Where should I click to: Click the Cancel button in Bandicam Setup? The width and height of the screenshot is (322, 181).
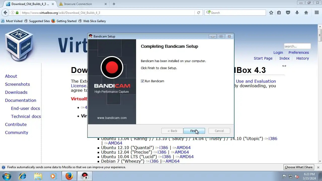point(219,131)
